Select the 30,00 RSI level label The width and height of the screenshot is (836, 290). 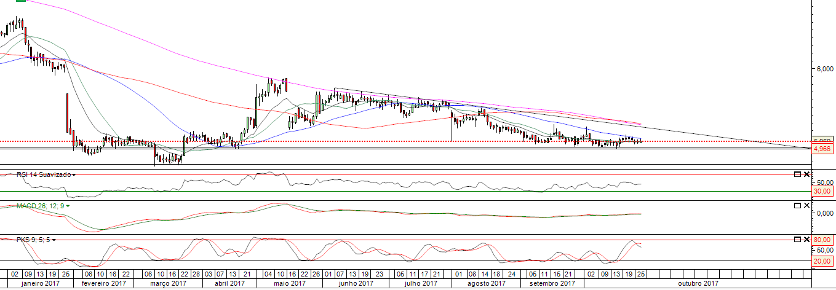pos(822,191)
